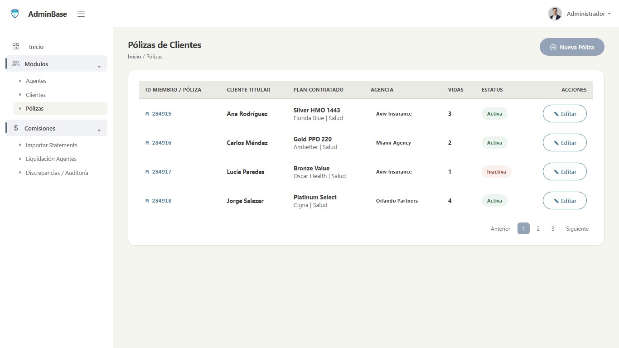Screen dimensions: 619x348
Task: Click the PLAN CONTRATADO column header
Action: coord(319,90)
